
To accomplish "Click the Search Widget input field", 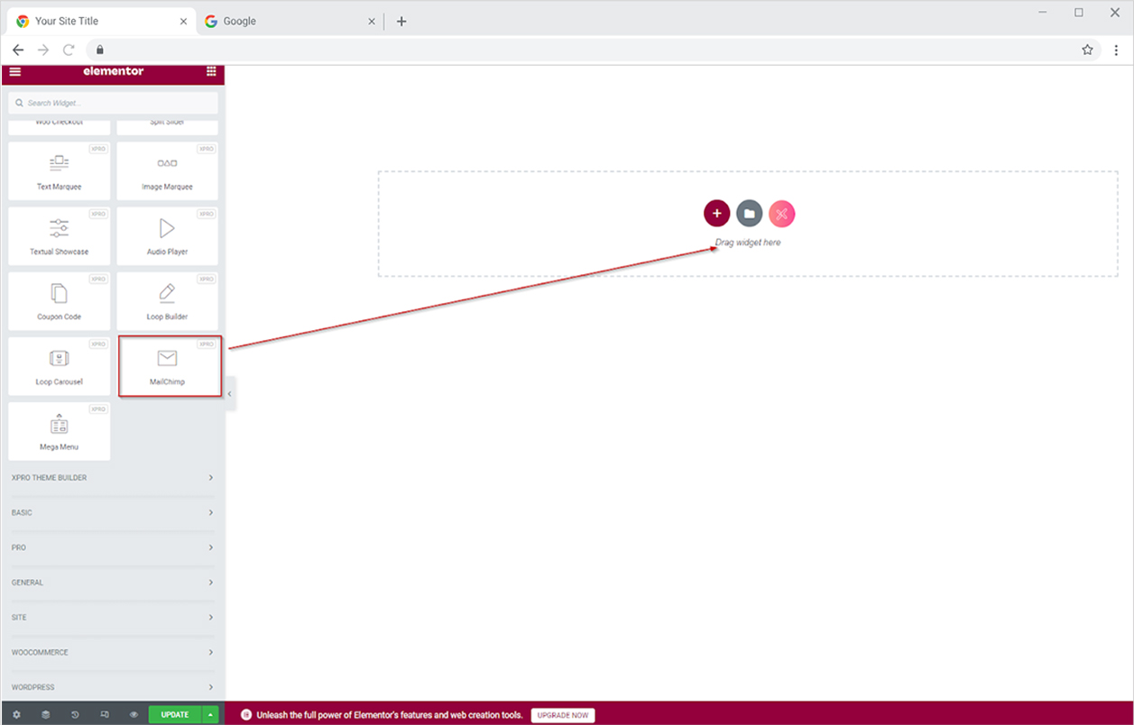I will [x=113, y=103].
